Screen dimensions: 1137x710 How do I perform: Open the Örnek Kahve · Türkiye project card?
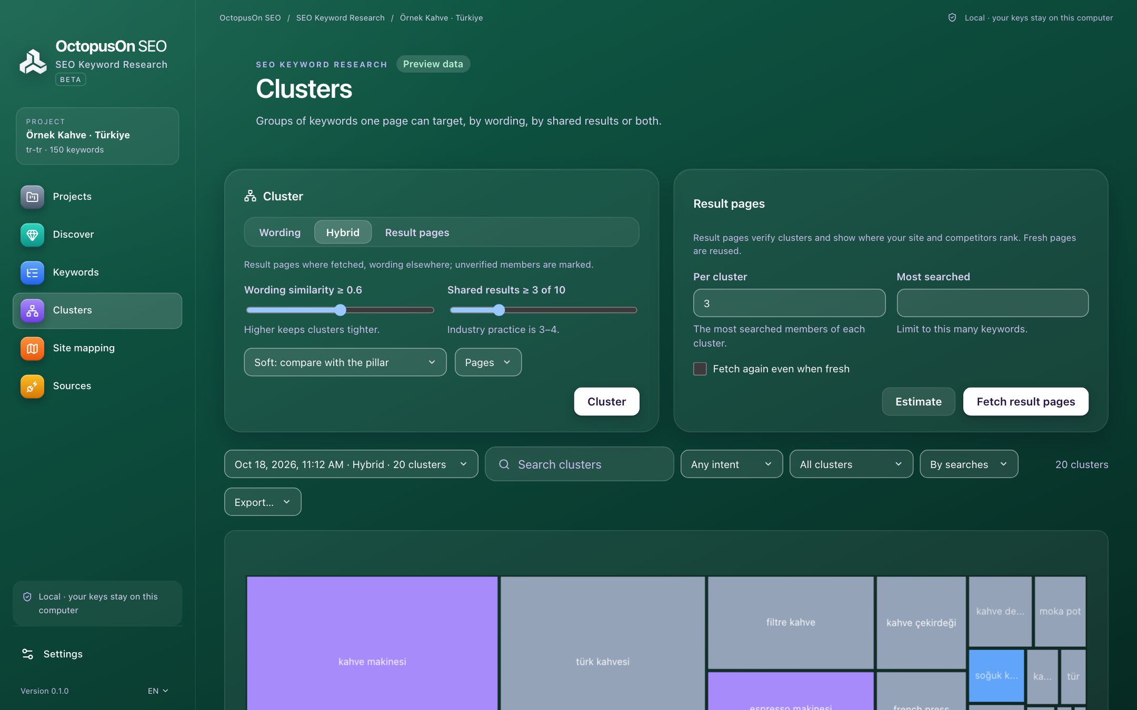(x=97, y=136)
